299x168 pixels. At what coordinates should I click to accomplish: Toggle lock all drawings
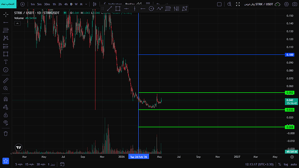6,115
